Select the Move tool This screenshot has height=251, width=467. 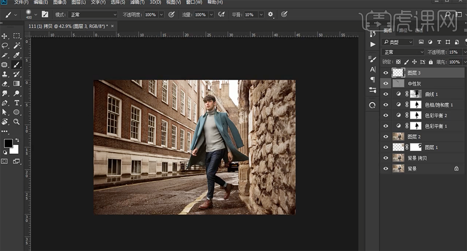click(5, 36)
